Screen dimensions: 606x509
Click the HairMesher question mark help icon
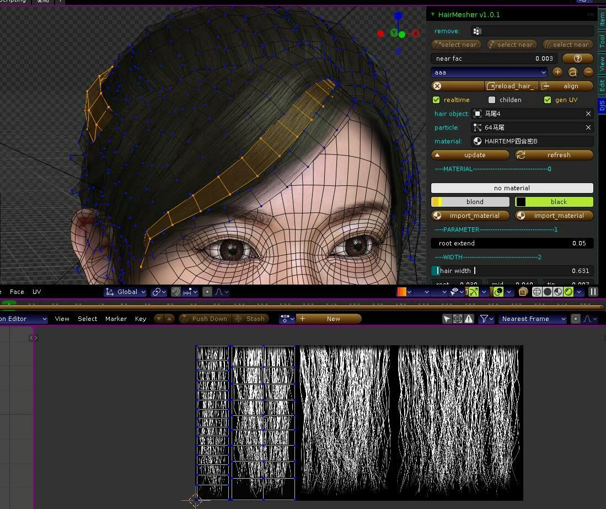pyautogui.click(x=577, y=58)
